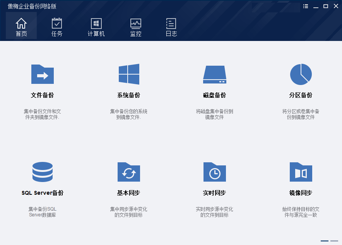Click the SQL Server备份 database icon

pos(43,172)
